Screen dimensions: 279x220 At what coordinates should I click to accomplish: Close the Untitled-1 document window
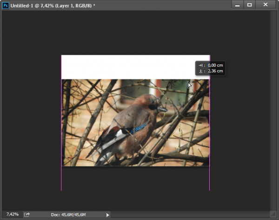[266, 5]
